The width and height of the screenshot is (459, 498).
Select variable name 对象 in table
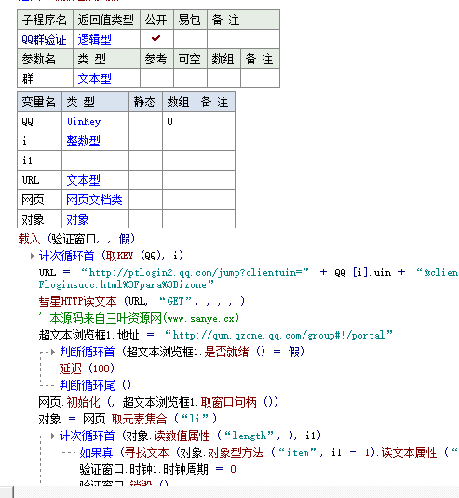pos(33,219)
